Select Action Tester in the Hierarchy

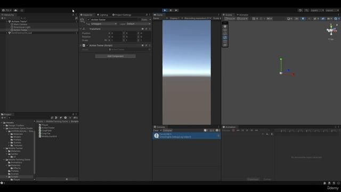(20, 30)
